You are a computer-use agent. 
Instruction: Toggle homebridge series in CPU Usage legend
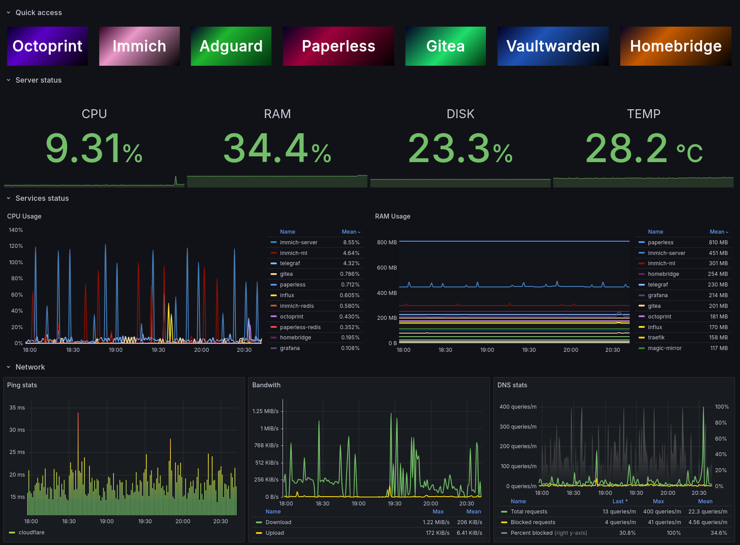point(295,338)
